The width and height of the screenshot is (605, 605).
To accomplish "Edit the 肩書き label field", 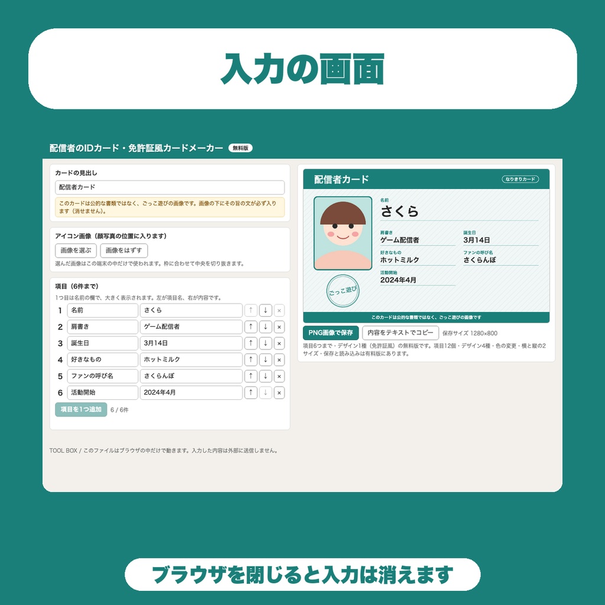I will coord(103,327).
